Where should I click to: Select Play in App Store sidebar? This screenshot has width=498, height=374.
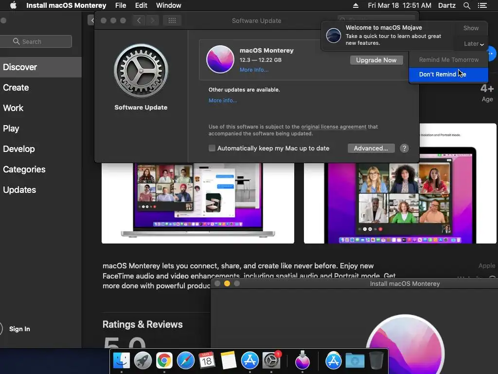[x=11, y=128]
